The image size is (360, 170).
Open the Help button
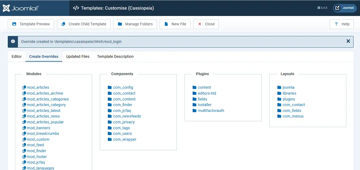click(x=342, y=24)
